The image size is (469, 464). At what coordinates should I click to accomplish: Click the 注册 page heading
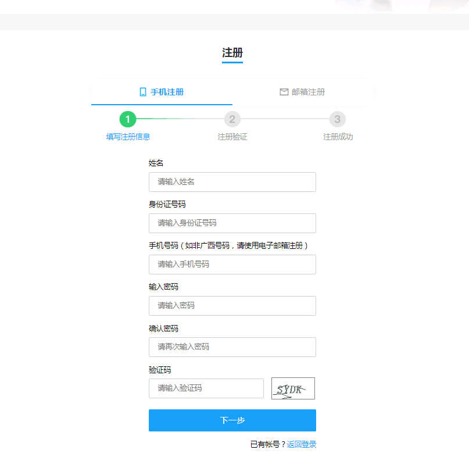[x=232, y=53]
